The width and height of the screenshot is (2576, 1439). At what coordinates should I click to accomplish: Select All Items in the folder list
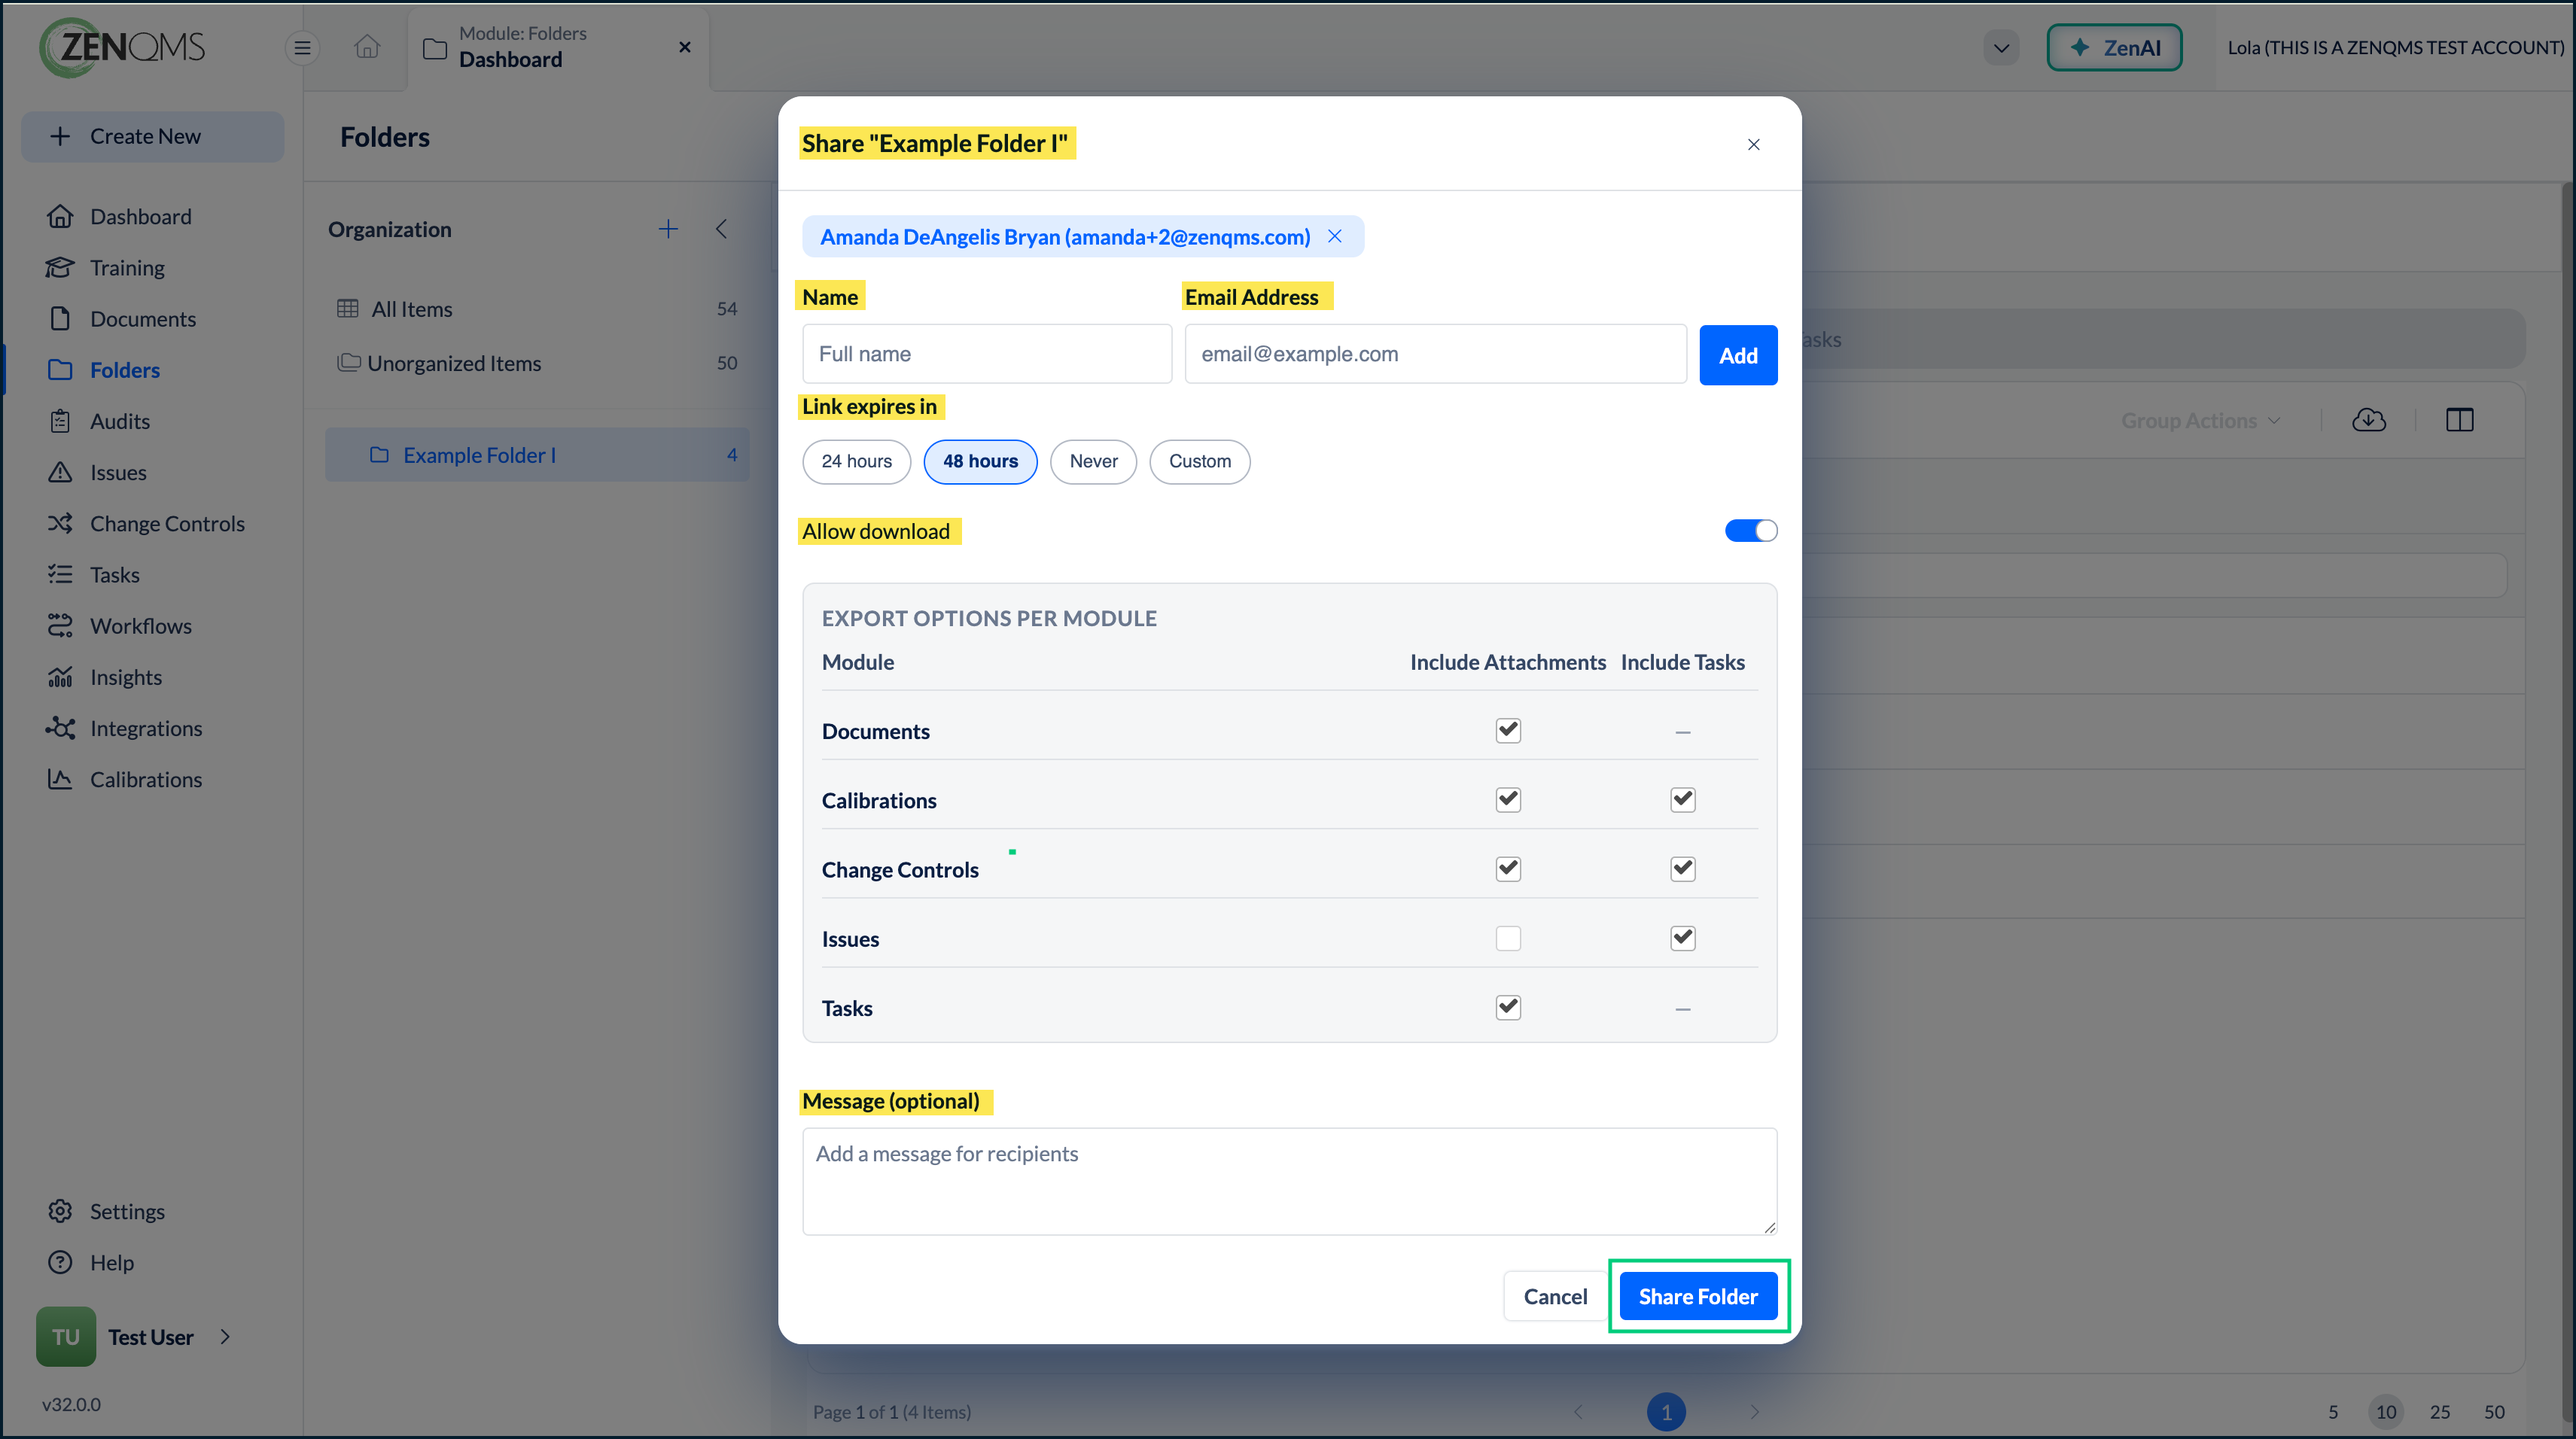coord(537,309)
